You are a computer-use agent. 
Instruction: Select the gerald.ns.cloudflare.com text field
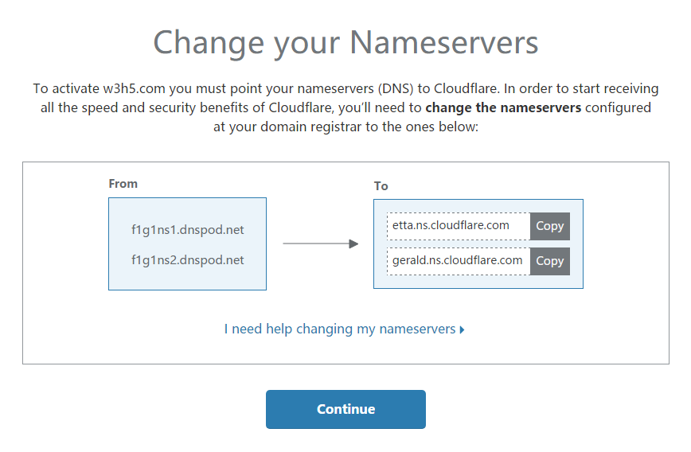point(459,261)
